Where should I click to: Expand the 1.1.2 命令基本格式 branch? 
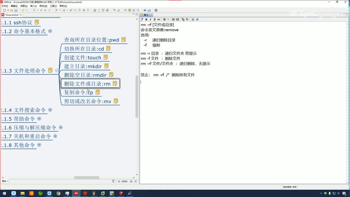(x=50, y=31)
